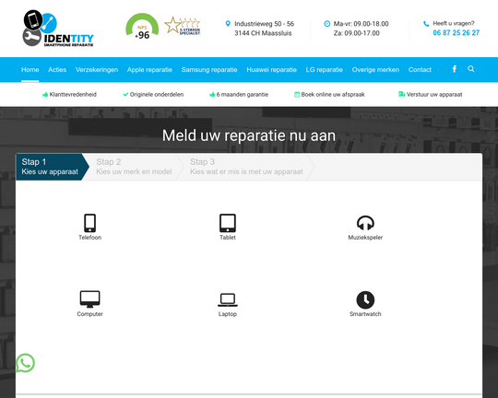This screenshot has height=398, width=498.
Task: Select the Laptop device icon
Action: [228, 299]
